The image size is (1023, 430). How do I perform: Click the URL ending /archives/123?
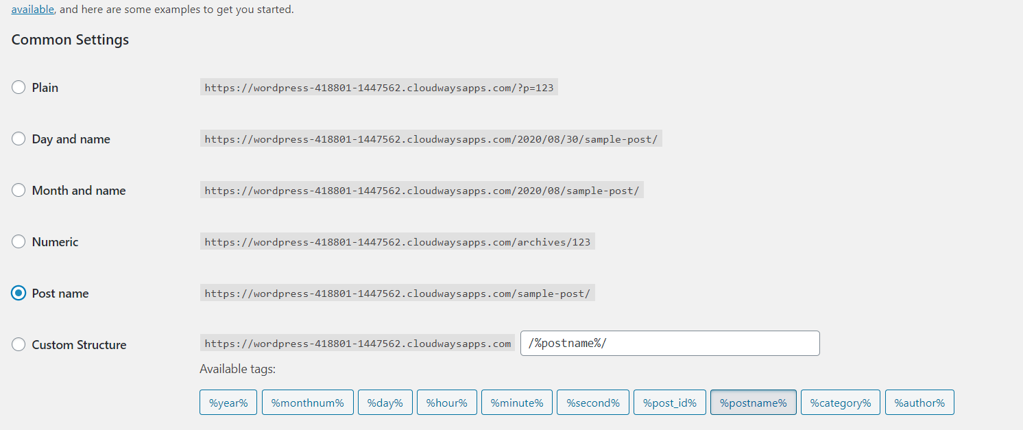coord(398,242)
